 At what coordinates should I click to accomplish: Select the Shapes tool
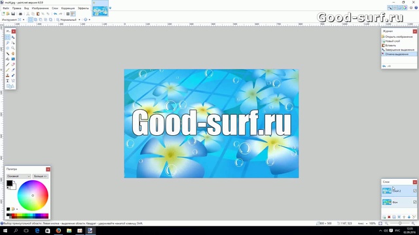tap(10, 86)
